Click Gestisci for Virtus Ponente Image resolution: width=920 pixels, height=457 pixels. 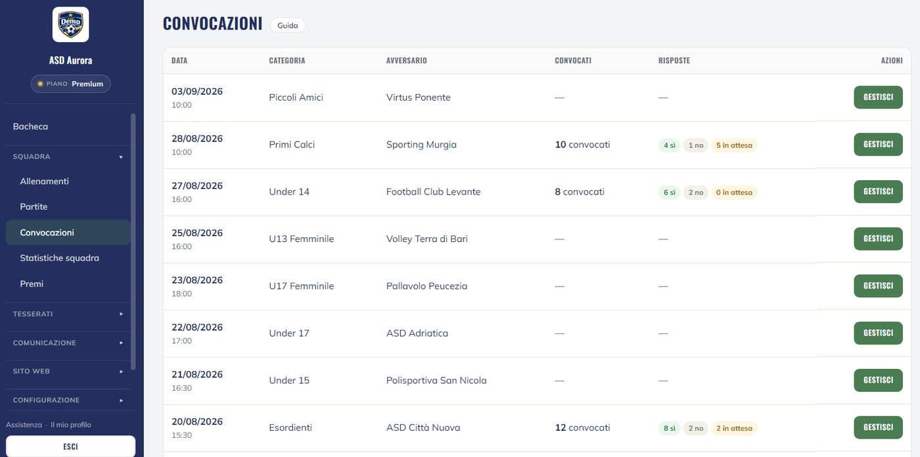click(878, 97)
